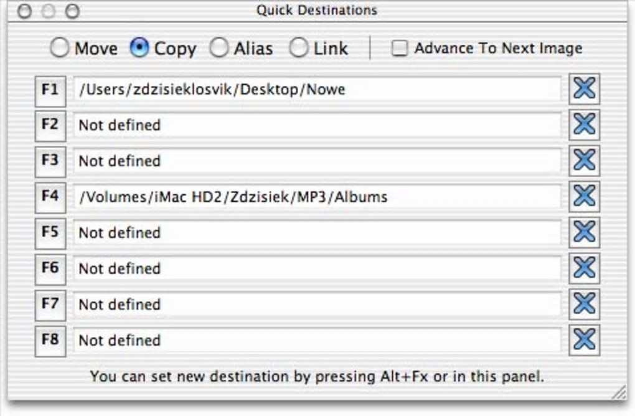
Task: Click the X icon next to F5
Action: [584, 233]
